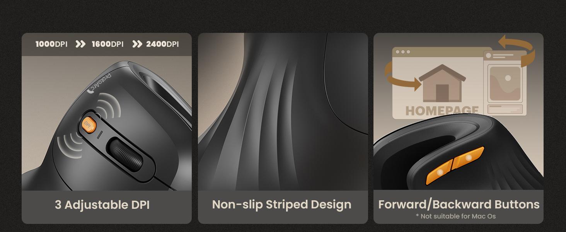Click the HOMEPAGE text in browser illustration

442,111
